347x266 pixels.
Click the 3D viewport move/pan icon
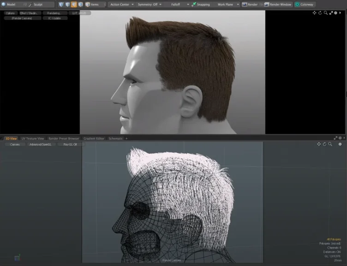(319, 144)
